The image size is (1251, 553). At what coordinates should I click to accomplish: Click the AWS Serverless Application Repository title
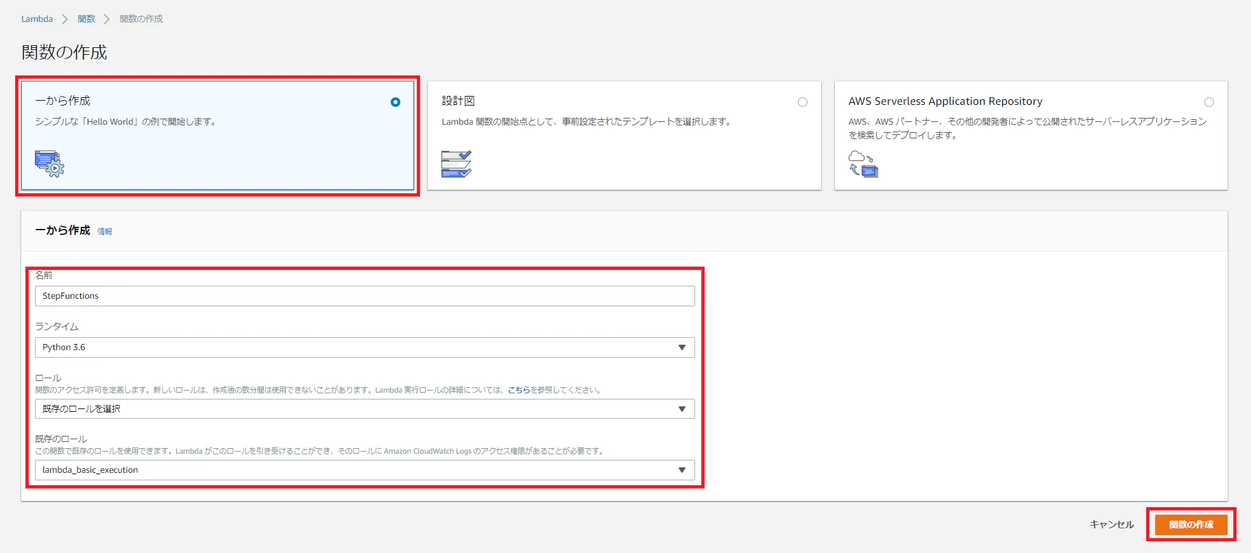pos(945,101)
